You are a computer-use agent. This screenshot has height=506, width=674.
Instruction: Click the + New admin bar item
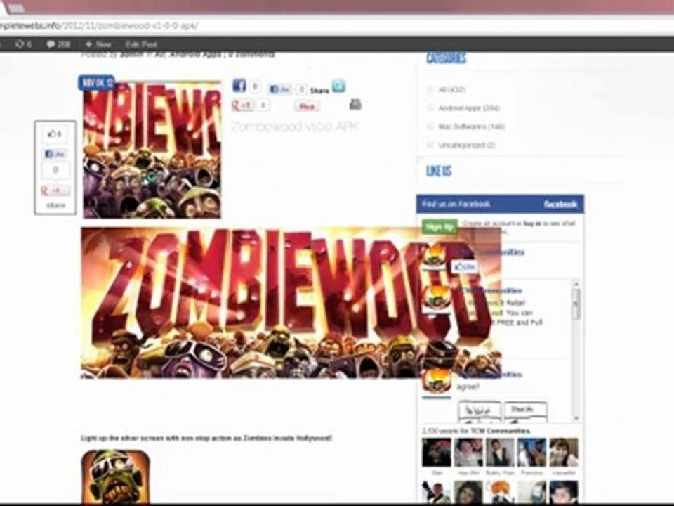click(98, 44)
